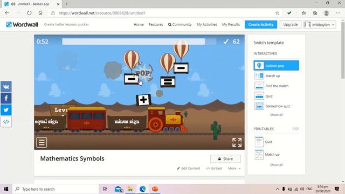Image resolution: width=345 pixels, height=194 pixels.
Task: Click the falling plus sign card
Action: (143, 100)
